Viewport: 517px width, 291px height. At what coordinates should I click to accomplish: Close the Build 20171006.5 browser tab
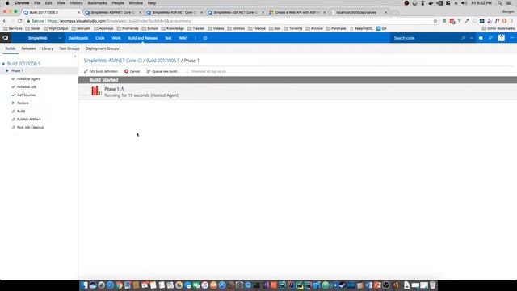coord(78,12)
